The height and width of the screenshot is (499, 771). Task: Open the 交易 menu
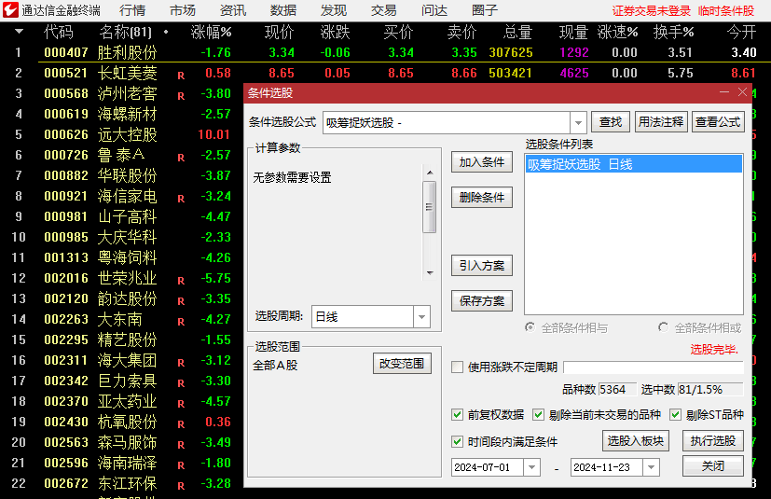click(383, 10)
